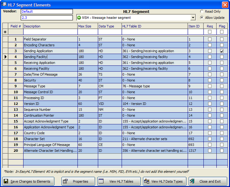Check Req checkbox in new row
Screen dimensions: 230x187
(210, 32)
